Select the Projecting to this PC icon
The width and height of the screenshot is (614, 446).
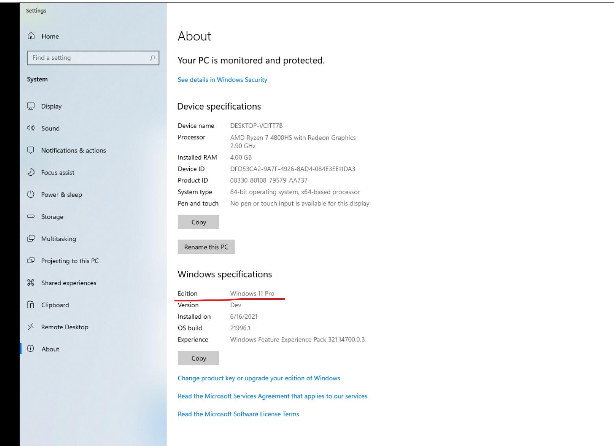[31, 261]
